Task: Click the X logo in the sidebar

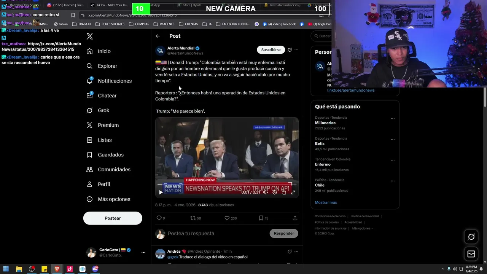Action: (x=90, y=37)
